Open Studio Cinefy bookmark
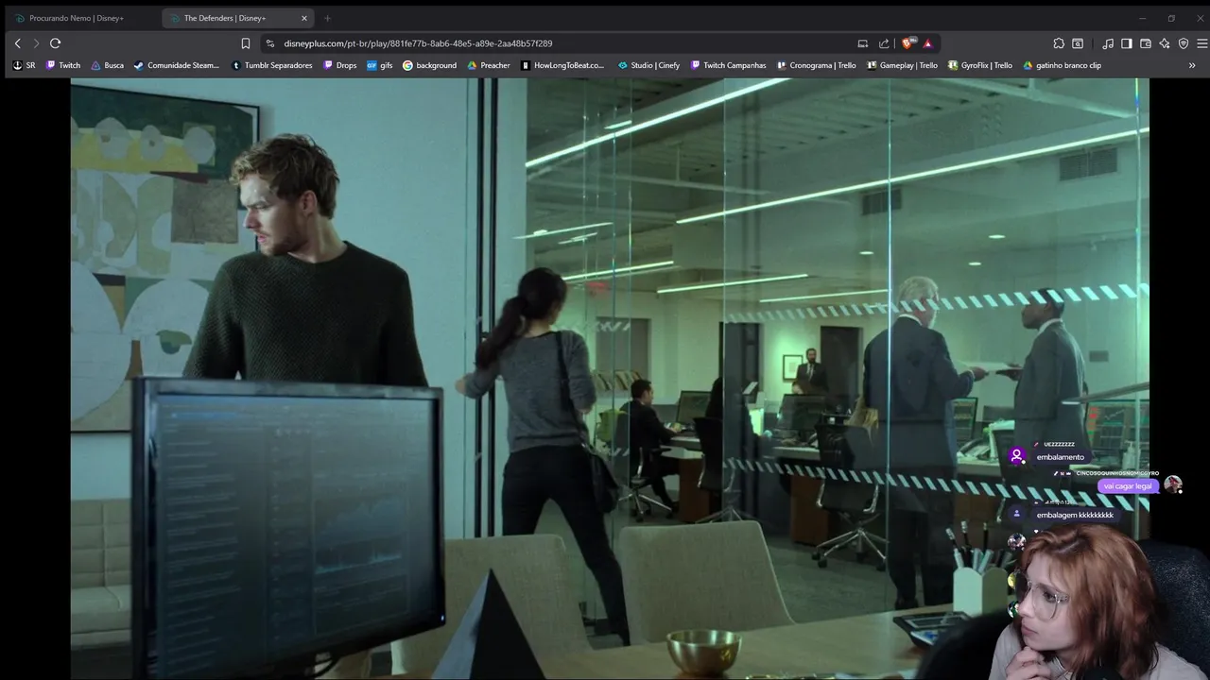Image resolution: width=1210 pixels, height=680 pixels. [x=648, y=65]
